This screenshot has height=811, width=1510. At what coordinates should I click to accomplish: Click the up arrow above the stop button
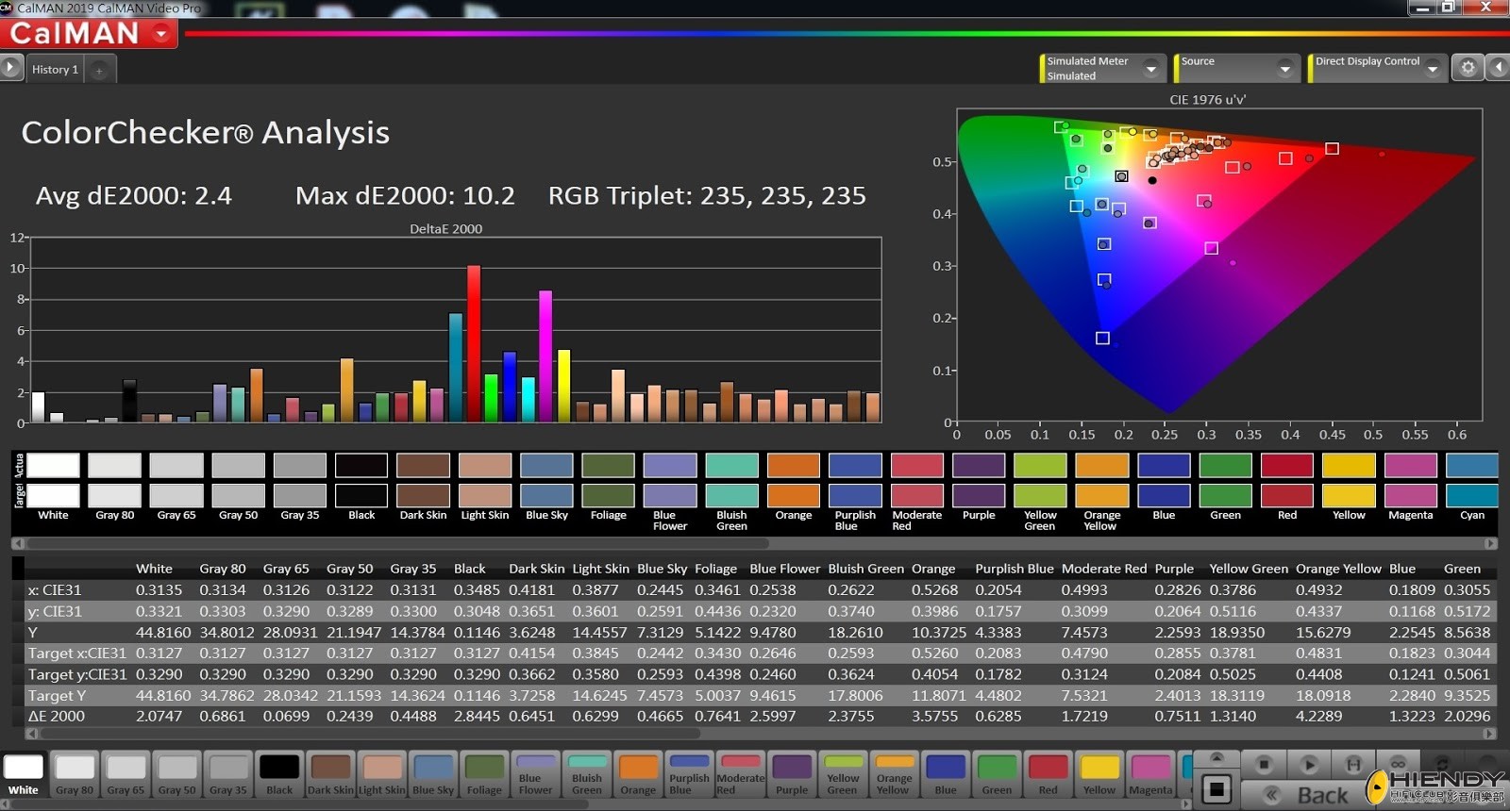point(1216,758)
